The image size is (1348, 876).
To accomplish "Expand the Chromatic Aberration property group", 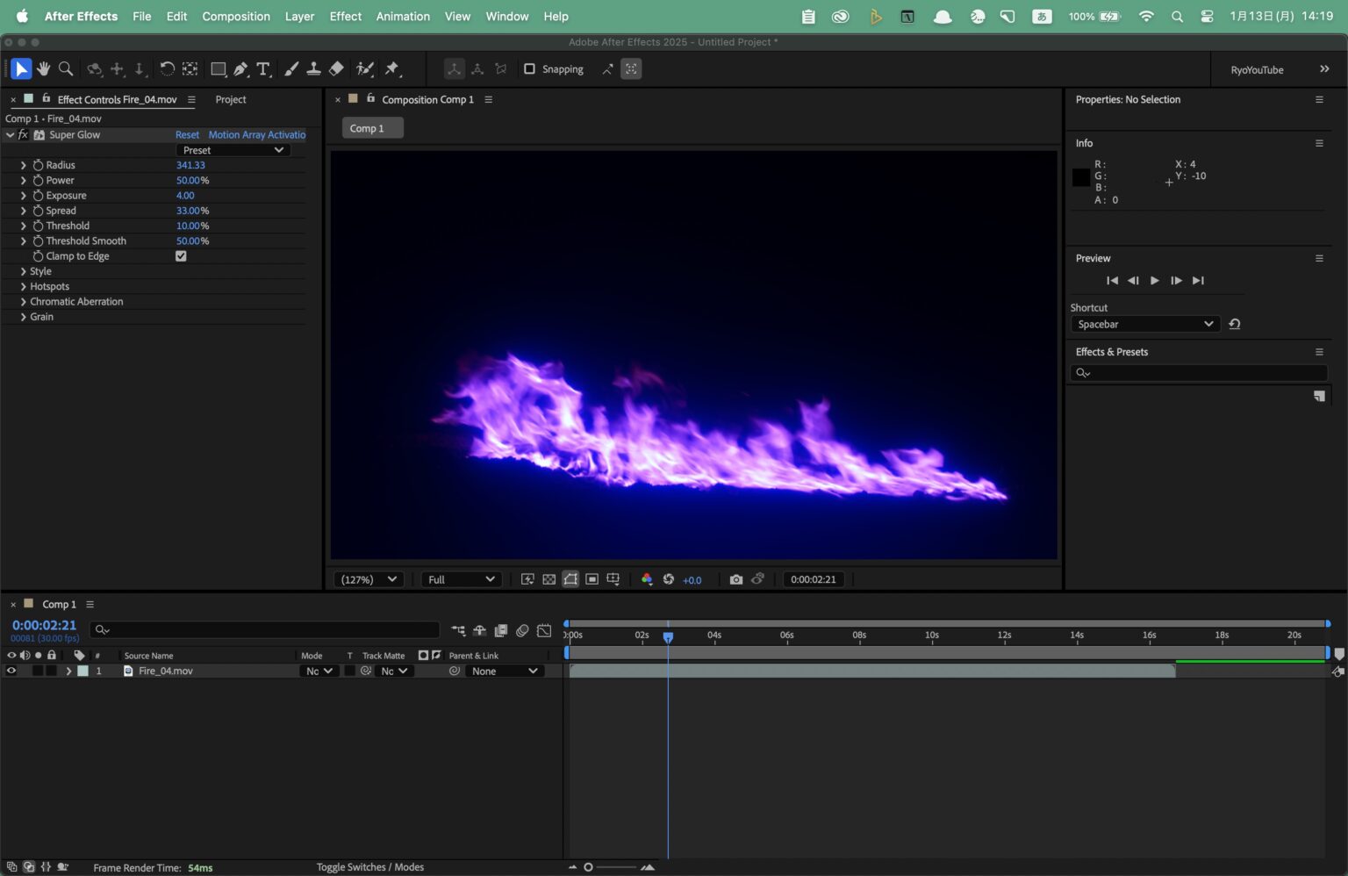I will (24, 301).
